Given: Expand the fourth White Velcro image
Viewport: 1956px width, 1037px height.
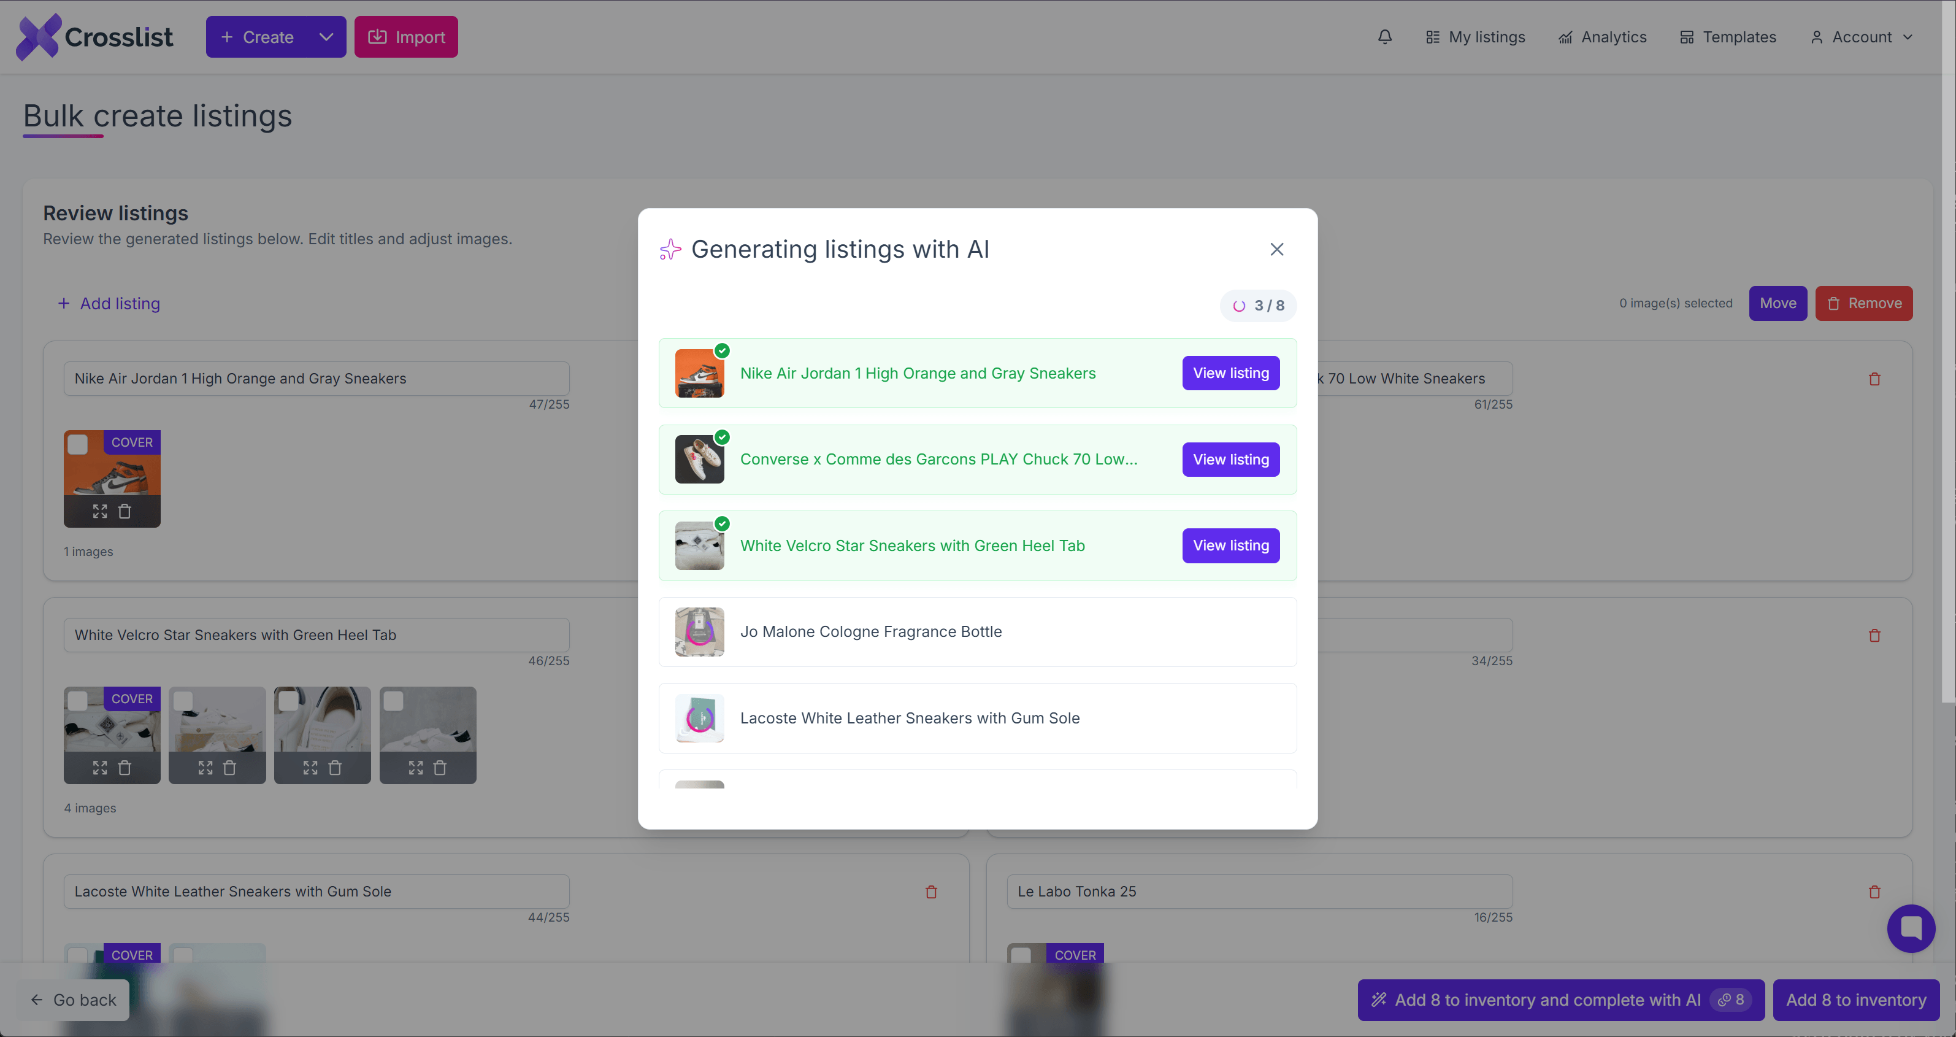Looking at the screenshot, I should tap(415, 767).
